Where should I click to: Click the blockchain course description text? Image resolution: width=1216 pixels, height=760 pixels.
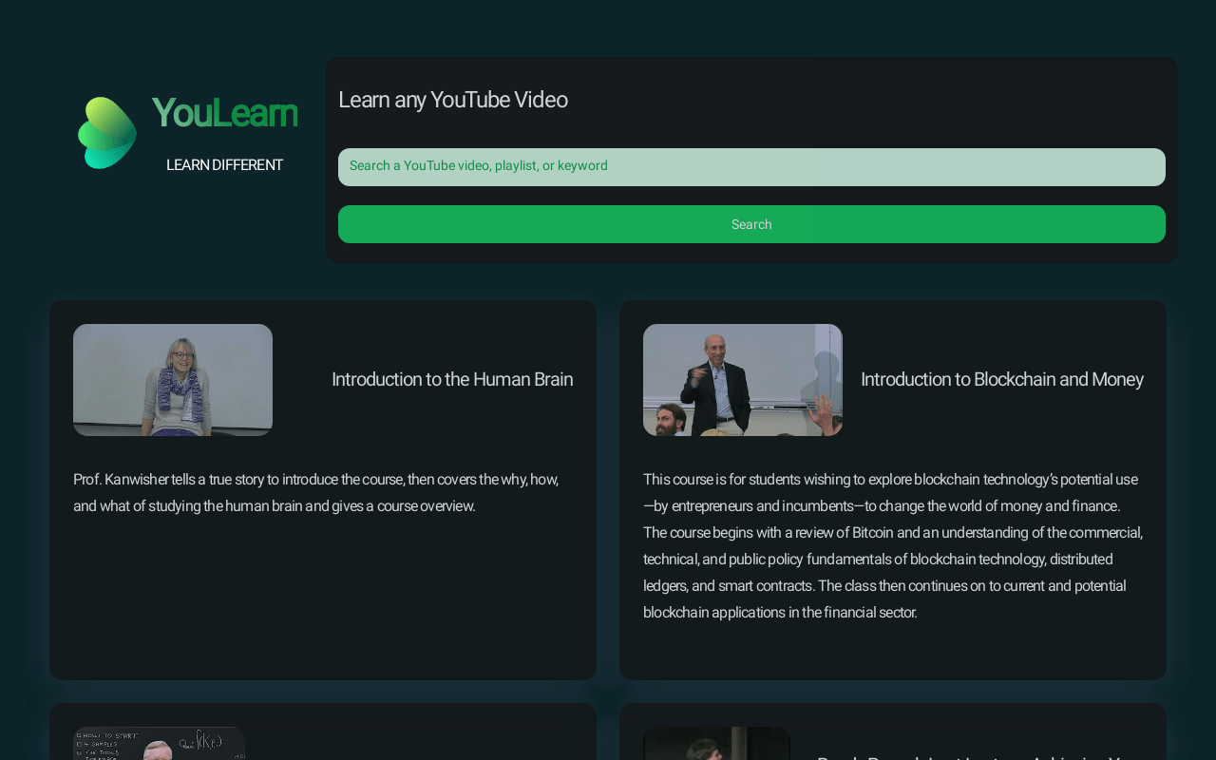pos(893,545)
